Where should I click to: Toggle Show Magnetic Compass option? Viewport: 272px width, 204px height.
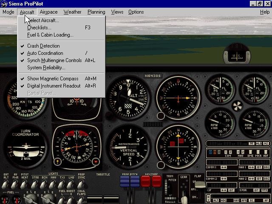[x=61, y=79]
